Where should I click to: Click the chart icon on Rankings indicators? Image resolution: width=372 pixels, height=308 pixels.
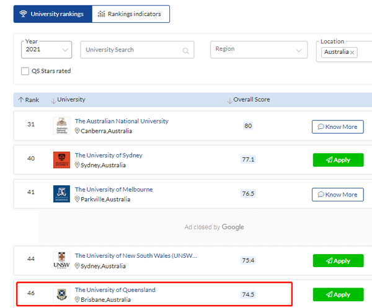tap(101, 14)
